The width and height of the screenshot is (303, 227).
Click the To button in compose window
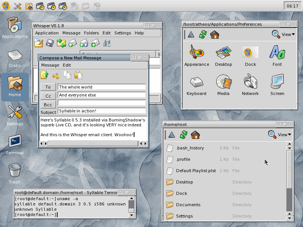coord(48,87)
